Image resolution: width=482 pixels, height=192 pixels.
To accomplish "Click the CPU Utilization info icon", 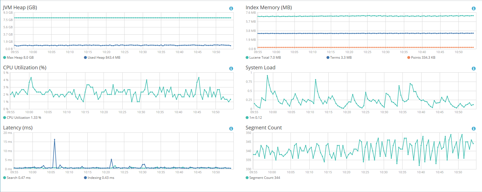I will click(x=231, y=68).
